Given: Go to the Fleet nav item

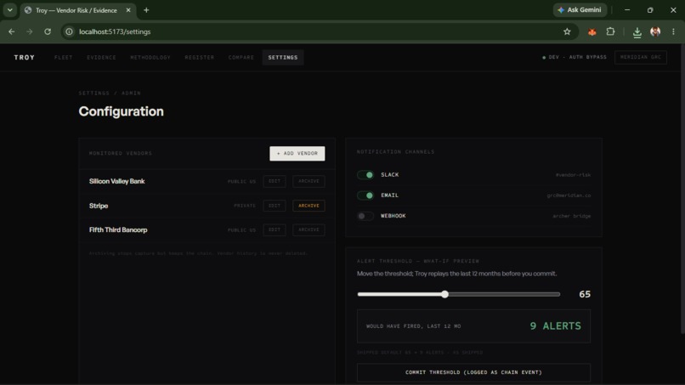Looking at the screenshot, I should (x=64, y=57).
